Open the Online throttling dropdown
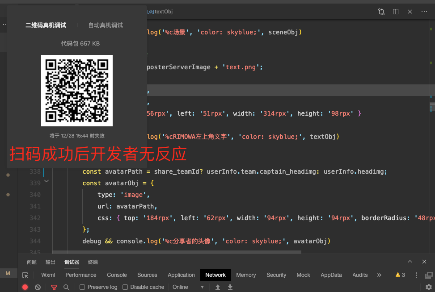 [188, 287]
